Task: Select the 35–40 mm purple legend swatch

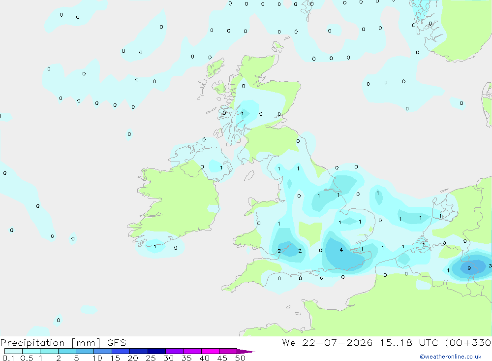Action: 192,351
